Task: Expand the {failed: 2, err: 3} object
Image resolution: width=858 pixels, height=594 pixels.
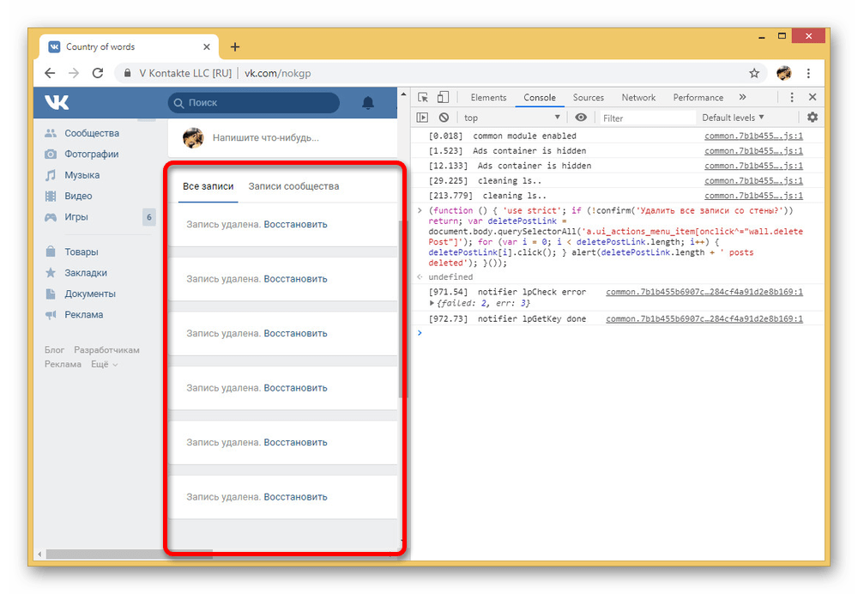Action: (x=432, y=304)
